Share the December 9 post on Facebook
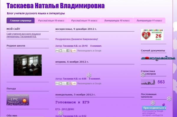 tap(68, 51)
